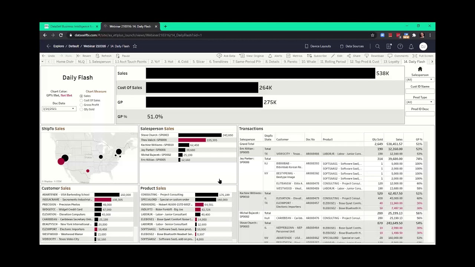This screenshot has width=475, height=267.
Task: Switch to the 9. Pareto tab
Action: pos(291,62)
